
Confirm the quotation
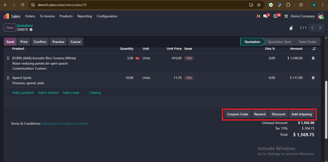pyautogui.click(x=40, y=42)
